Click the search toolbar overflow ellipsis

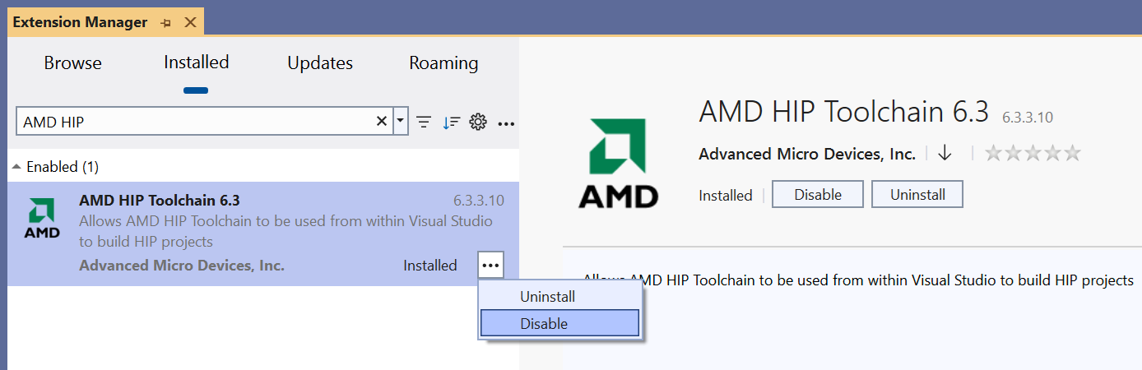click(506, 123)
